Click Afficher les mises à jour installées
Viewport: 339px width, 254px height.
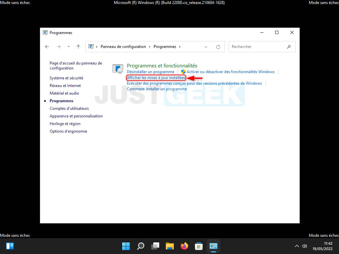click(x=156, y=78)
